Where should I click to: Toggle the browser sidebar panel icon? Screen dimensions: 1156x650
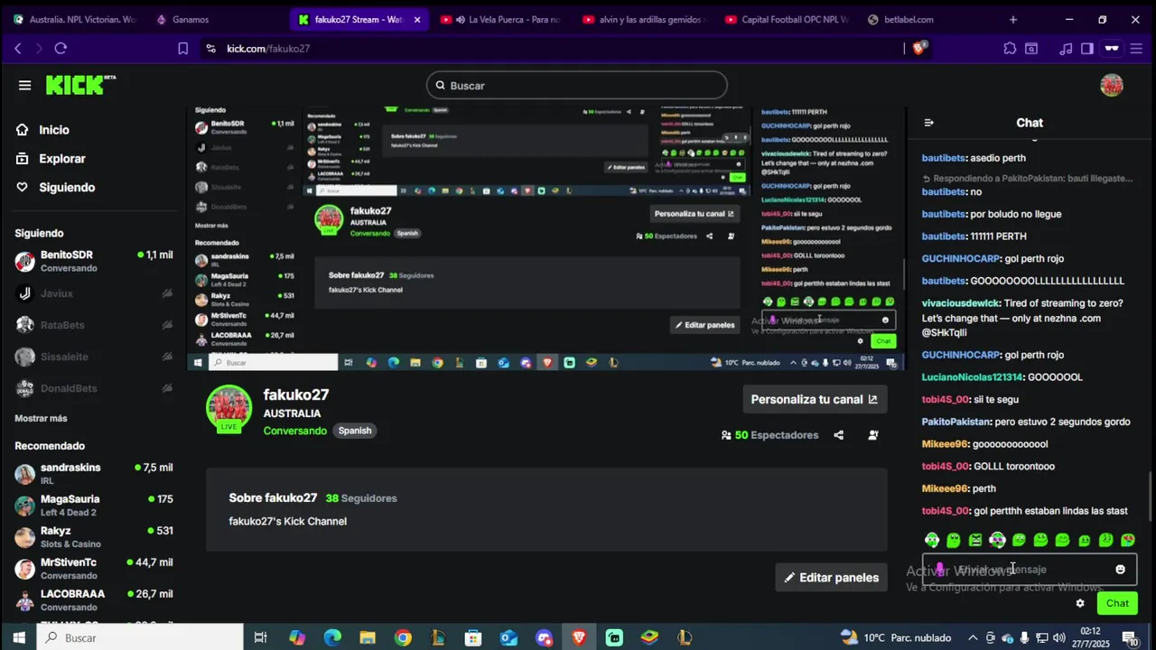click(1087, 49)
